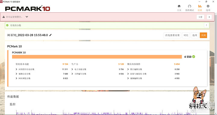Click the 5 454 content creation score

(x=177, y=64)
